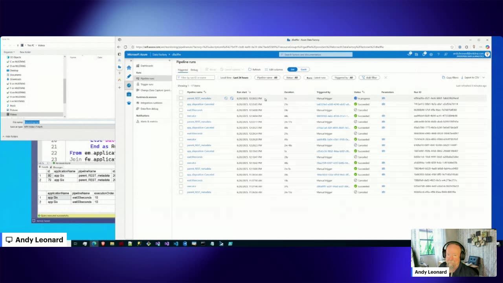Open the Learning center graduation cap icon
503x283 pixels.
coord(129,103)
